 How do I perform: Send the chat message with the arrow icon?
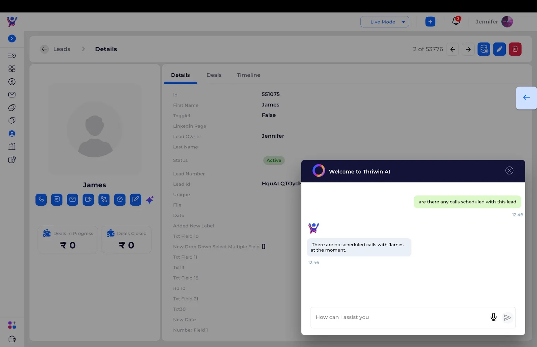click(507, 318)
